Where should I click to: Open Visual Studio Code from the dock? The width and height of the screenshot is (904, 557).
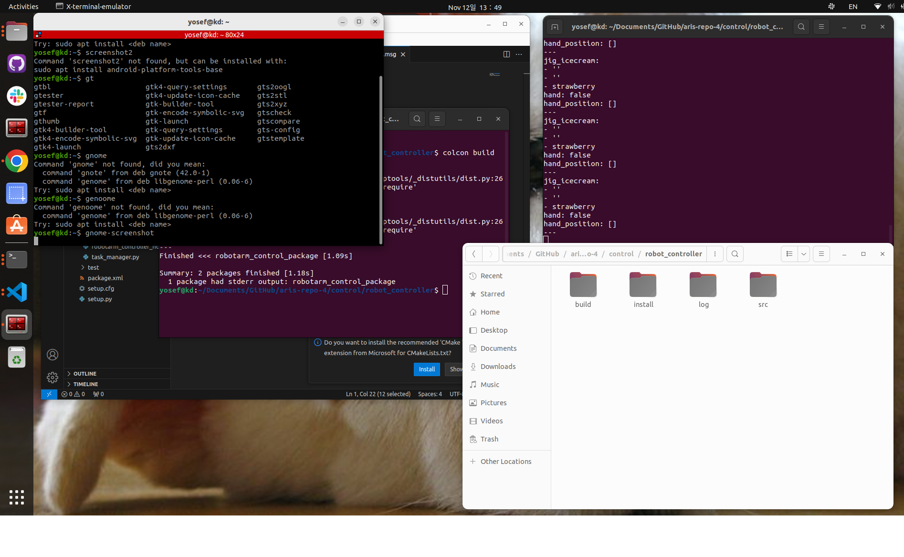[17, 292]
